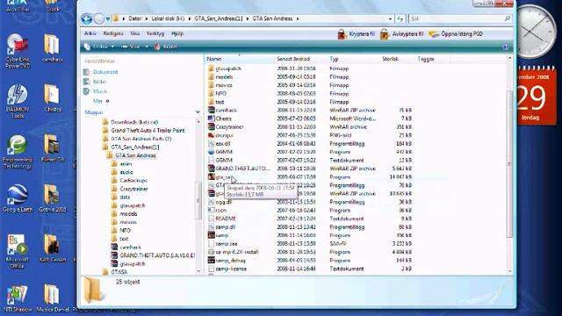Click the search magnifier icon
Screen dimensions: 562x316
point(508,18)
